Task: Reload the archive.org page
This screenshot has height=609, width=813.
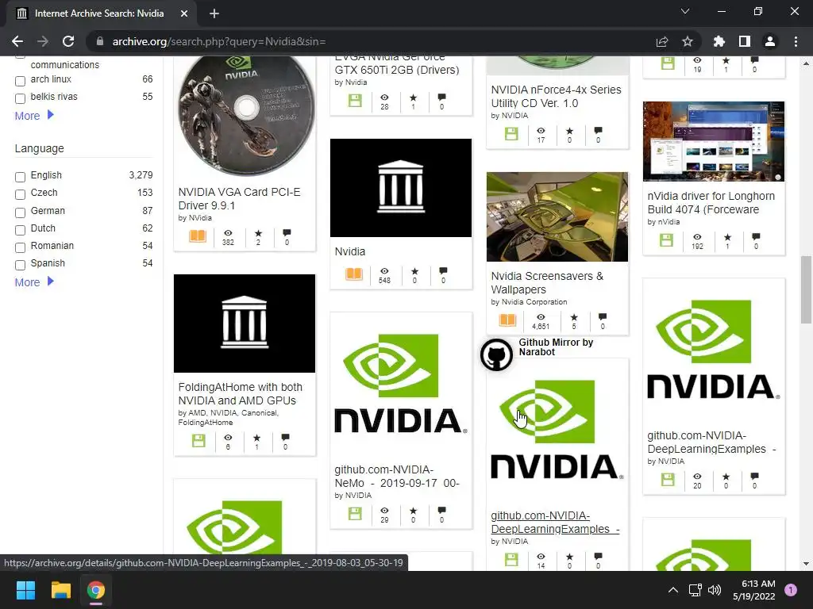Action: 68,41
